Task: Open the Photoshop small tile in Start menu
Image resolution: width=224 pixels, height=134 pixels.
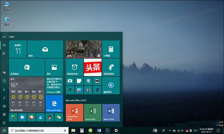Action: pyautogui.click(x=97, y=90)
